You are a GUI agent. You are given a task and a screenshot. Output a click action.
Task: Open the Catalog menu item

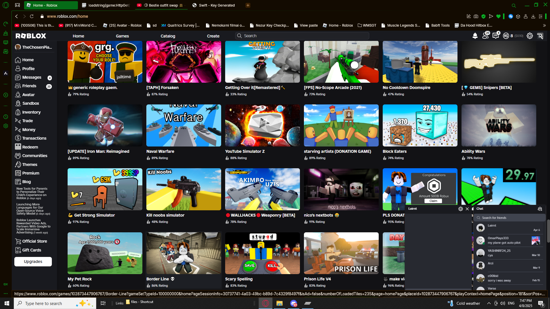168,36
